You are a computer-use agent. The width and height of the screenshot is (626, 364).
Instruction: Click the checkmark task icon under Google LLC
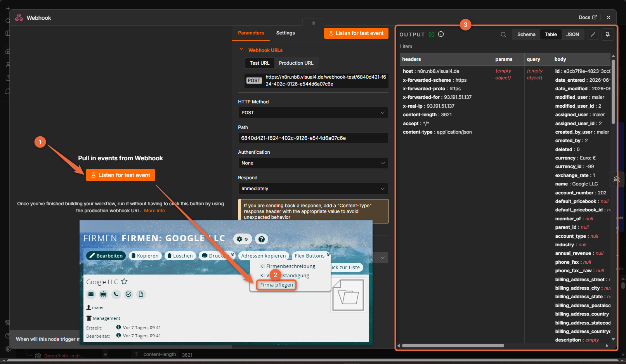pos(128,294)
